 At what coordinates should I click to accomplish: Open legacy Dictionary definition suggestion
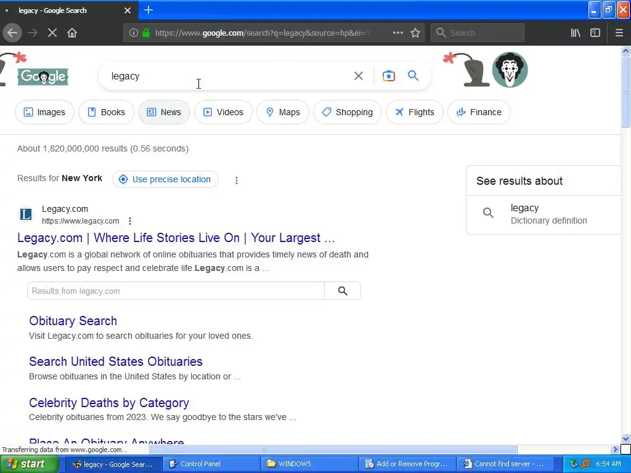[548, 214]
